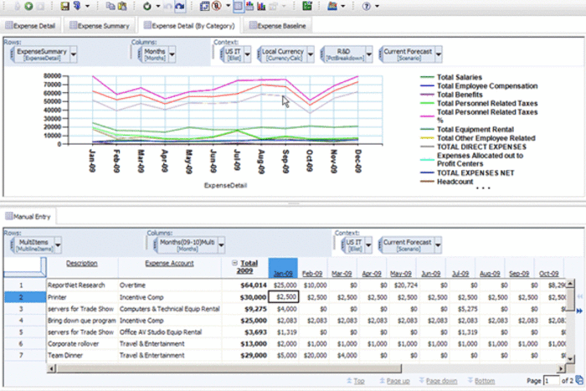
Task: Click the $2,500 Jan-09 cell for Printer
Action: click(x=283, y=296)
